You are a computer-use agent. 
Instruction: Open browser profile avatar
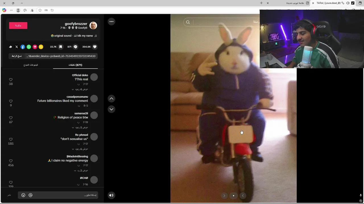tap(18, 10)
